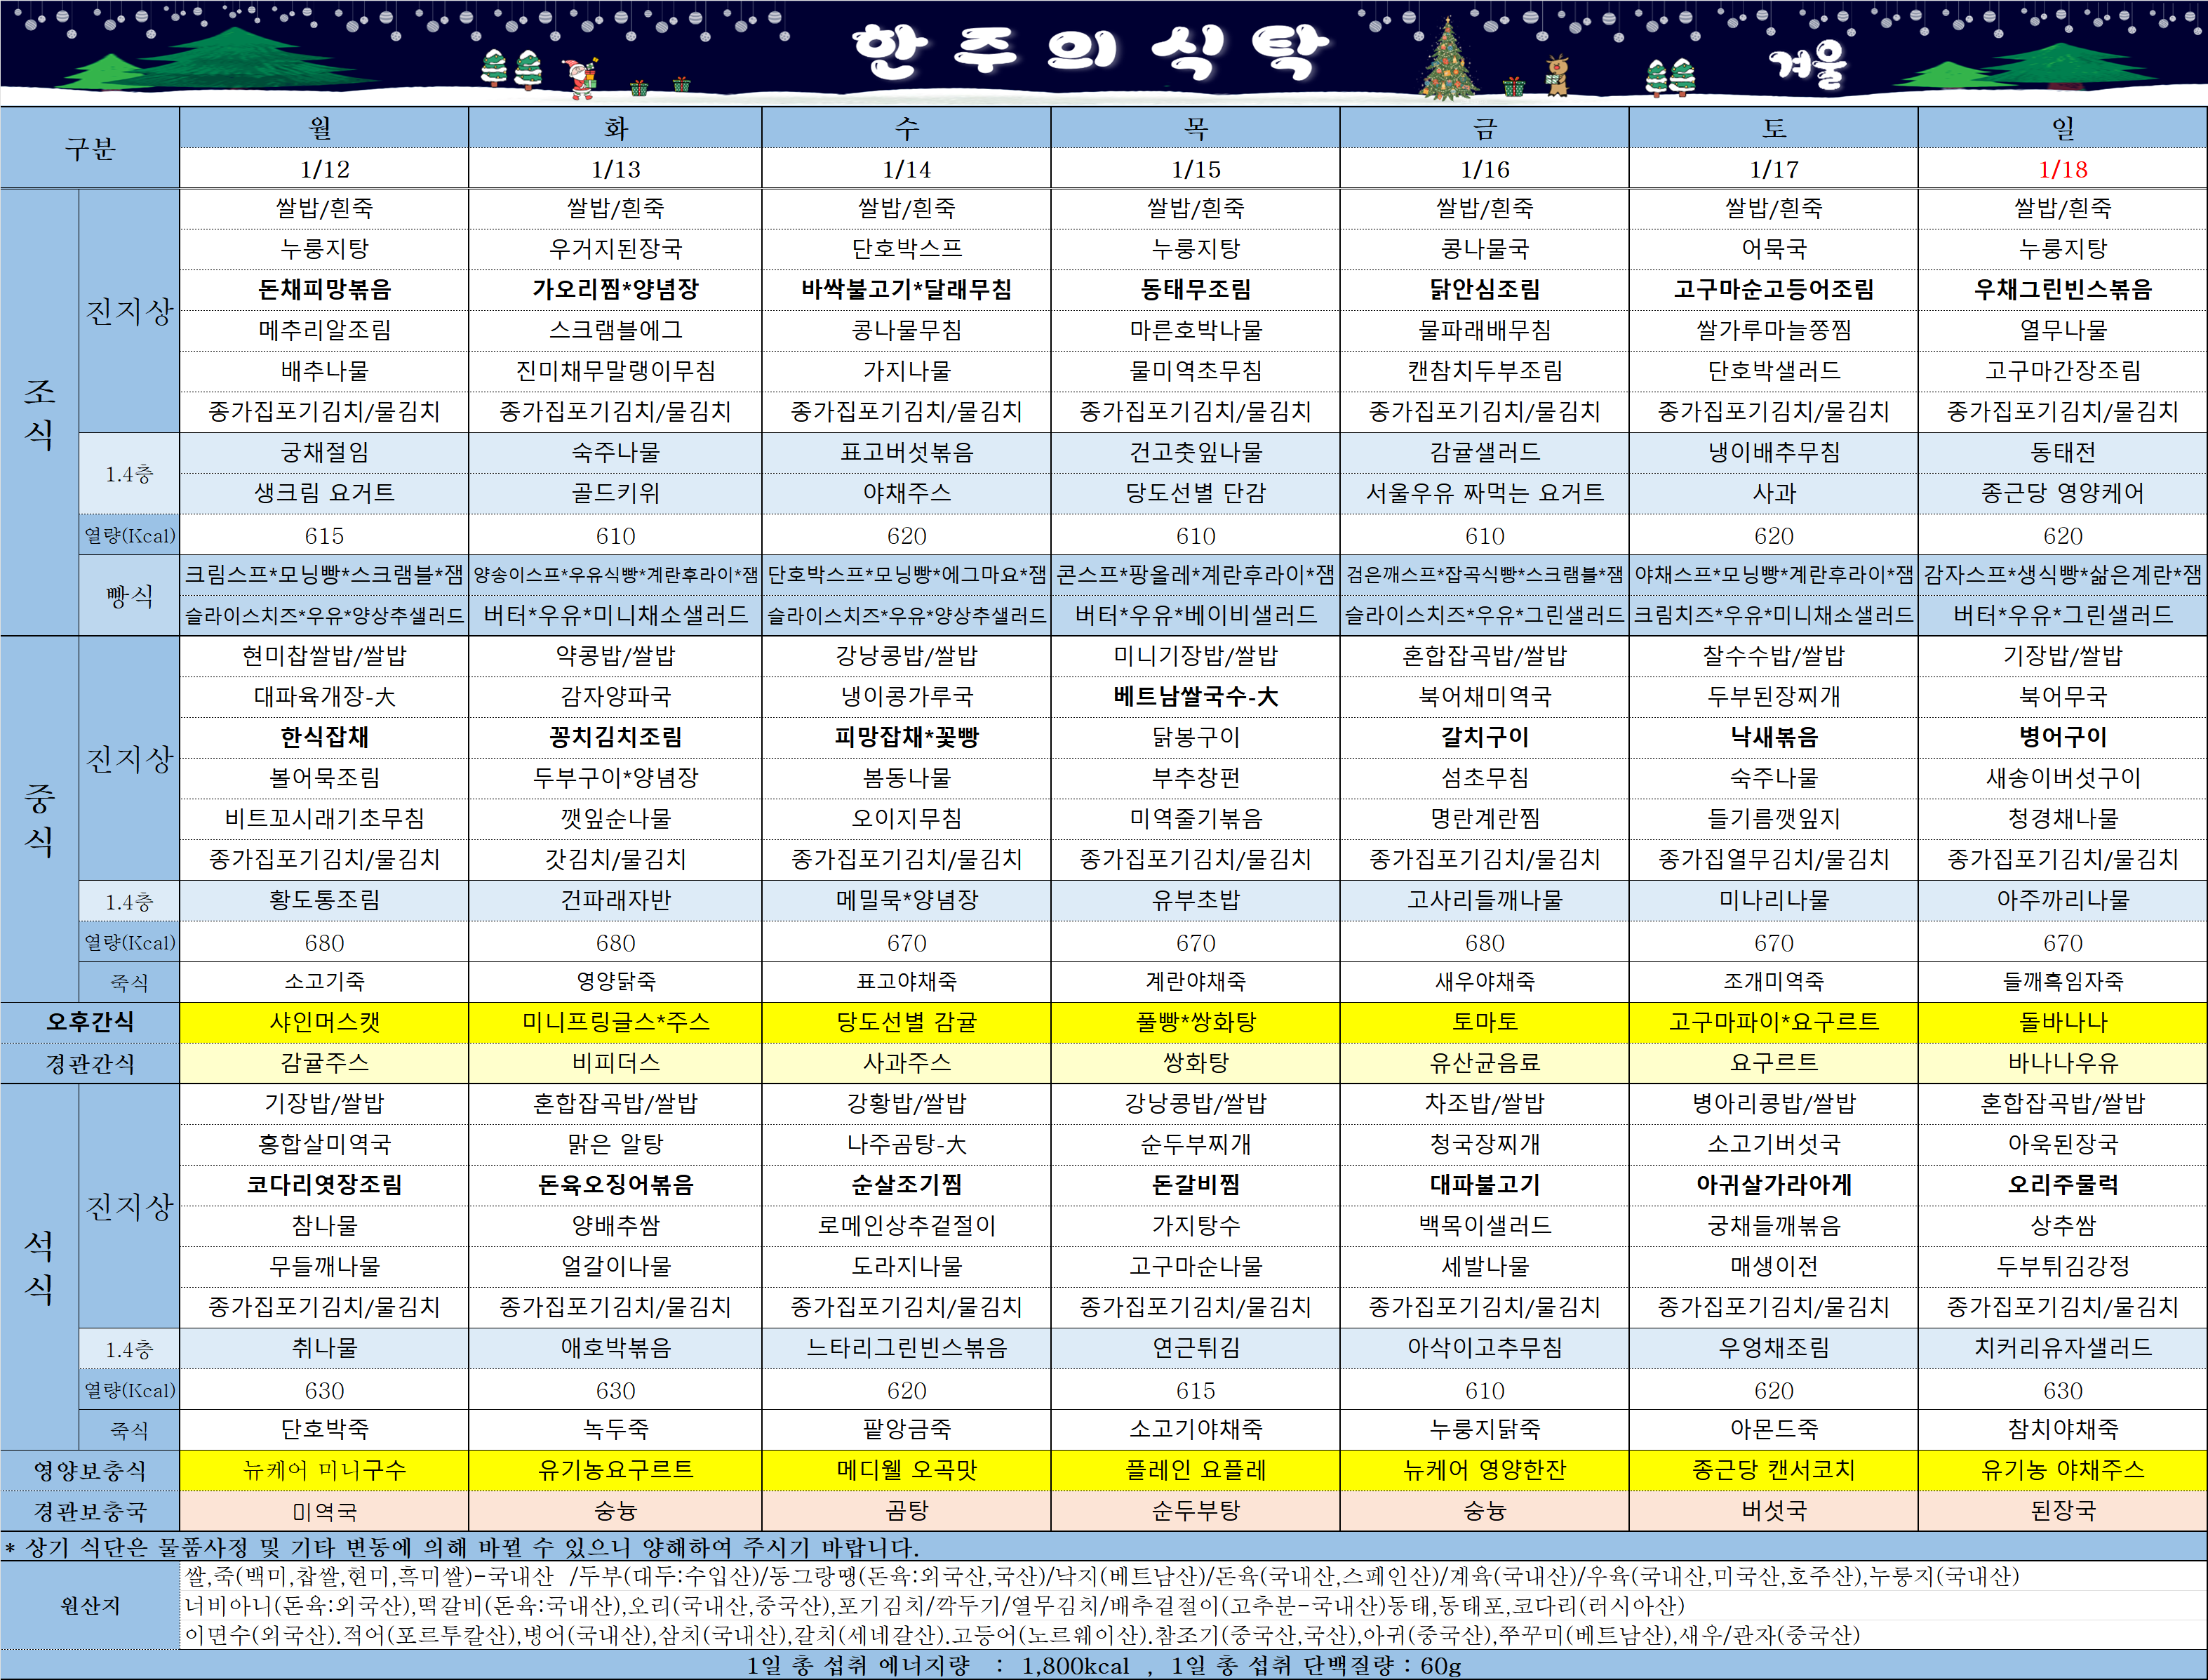Click the 영양보충식 row label
This screenshot has width=2208, height=1680.
coord(90,1470)
